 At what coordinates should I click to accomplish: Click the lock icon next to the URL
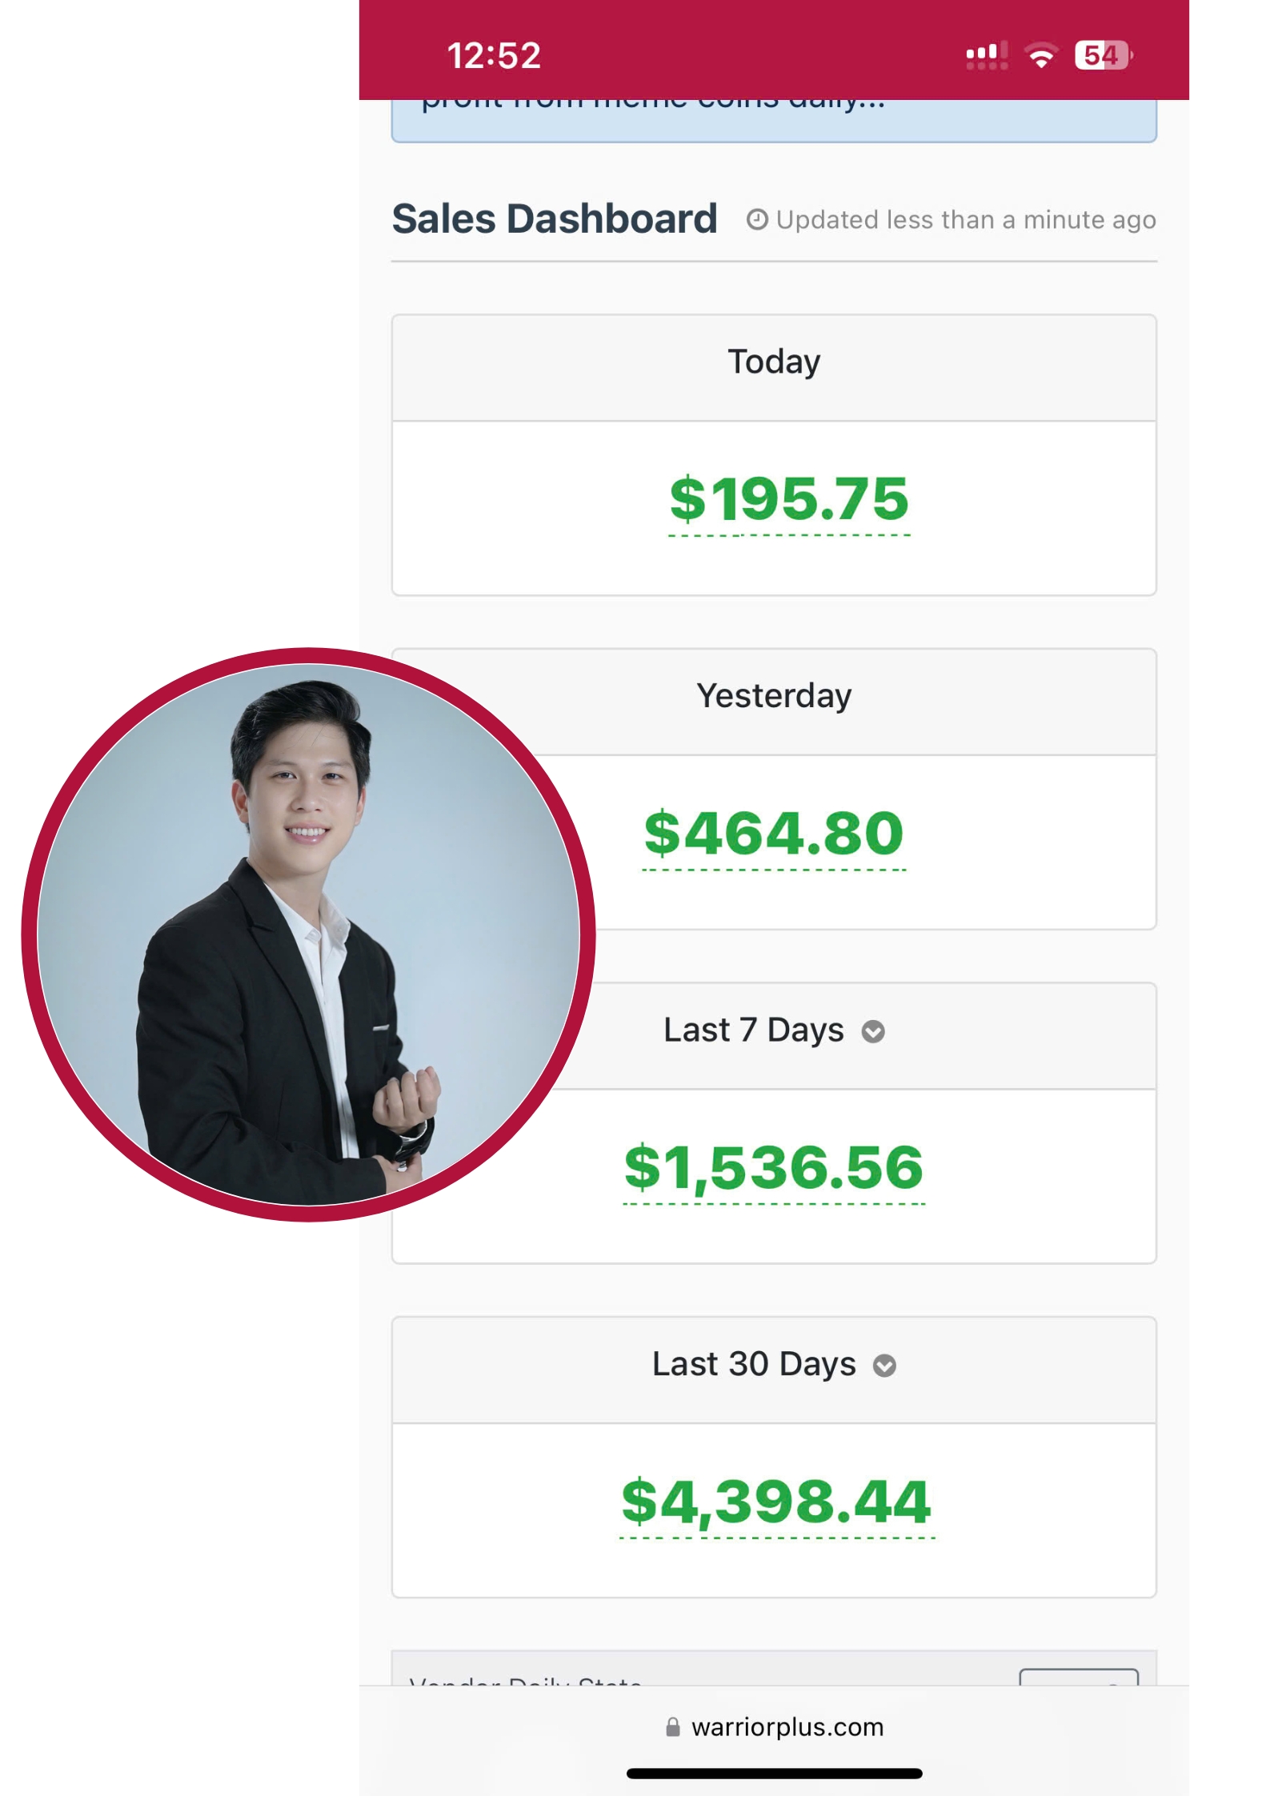(673, 1727)
